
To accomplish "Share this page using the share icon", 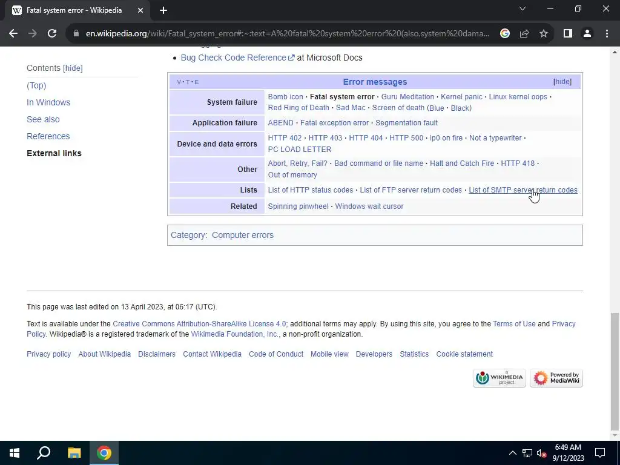I will [x=524, y=34].
